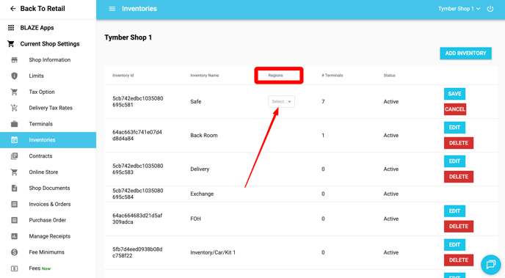The height and width of the screenshot is (278, 505).
Task: Click Back To Retail link
Action: tap(43, 9)
